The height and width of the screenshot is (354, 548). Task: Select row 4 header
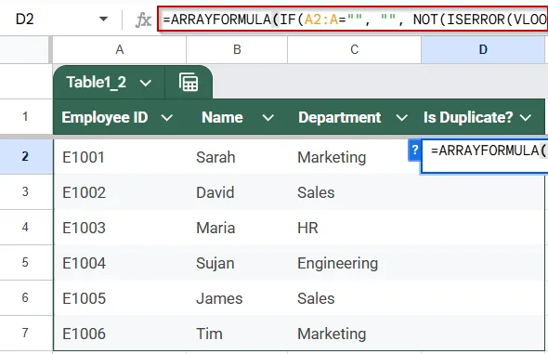[x=25, y=227]
